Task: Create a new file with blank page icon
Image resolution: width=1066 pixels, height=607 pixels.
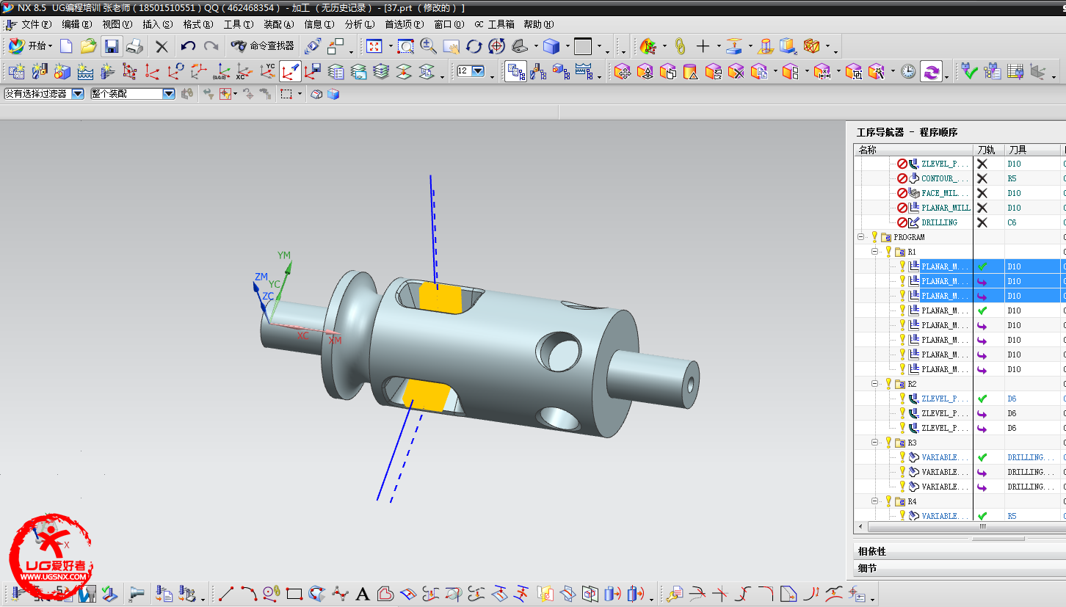Action: (x=66, y=46)
